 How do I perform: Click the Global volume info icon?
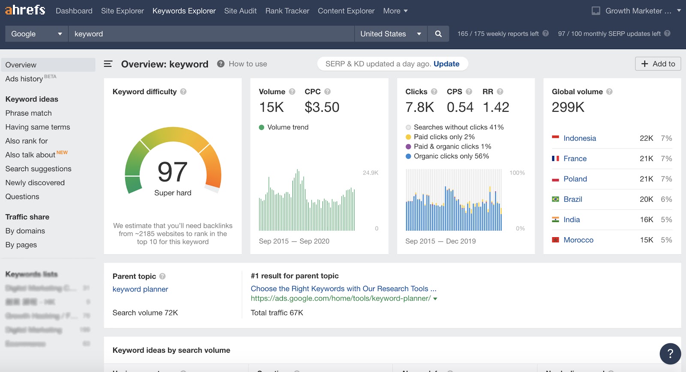pos(609,92)
